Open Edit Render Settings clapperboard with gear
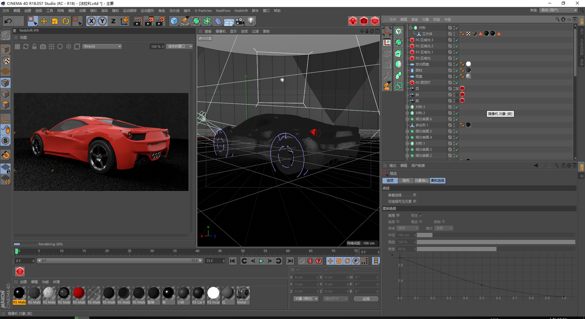The width and height of the screenshot is (585, 319). click(x=160, y=21)
